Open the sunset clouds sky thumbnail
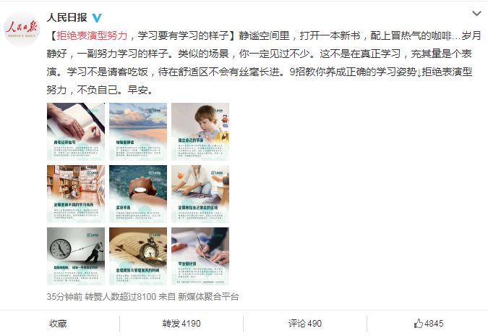Image resolution: width=488 pixels, height=336 pixels. pos(138,132)
